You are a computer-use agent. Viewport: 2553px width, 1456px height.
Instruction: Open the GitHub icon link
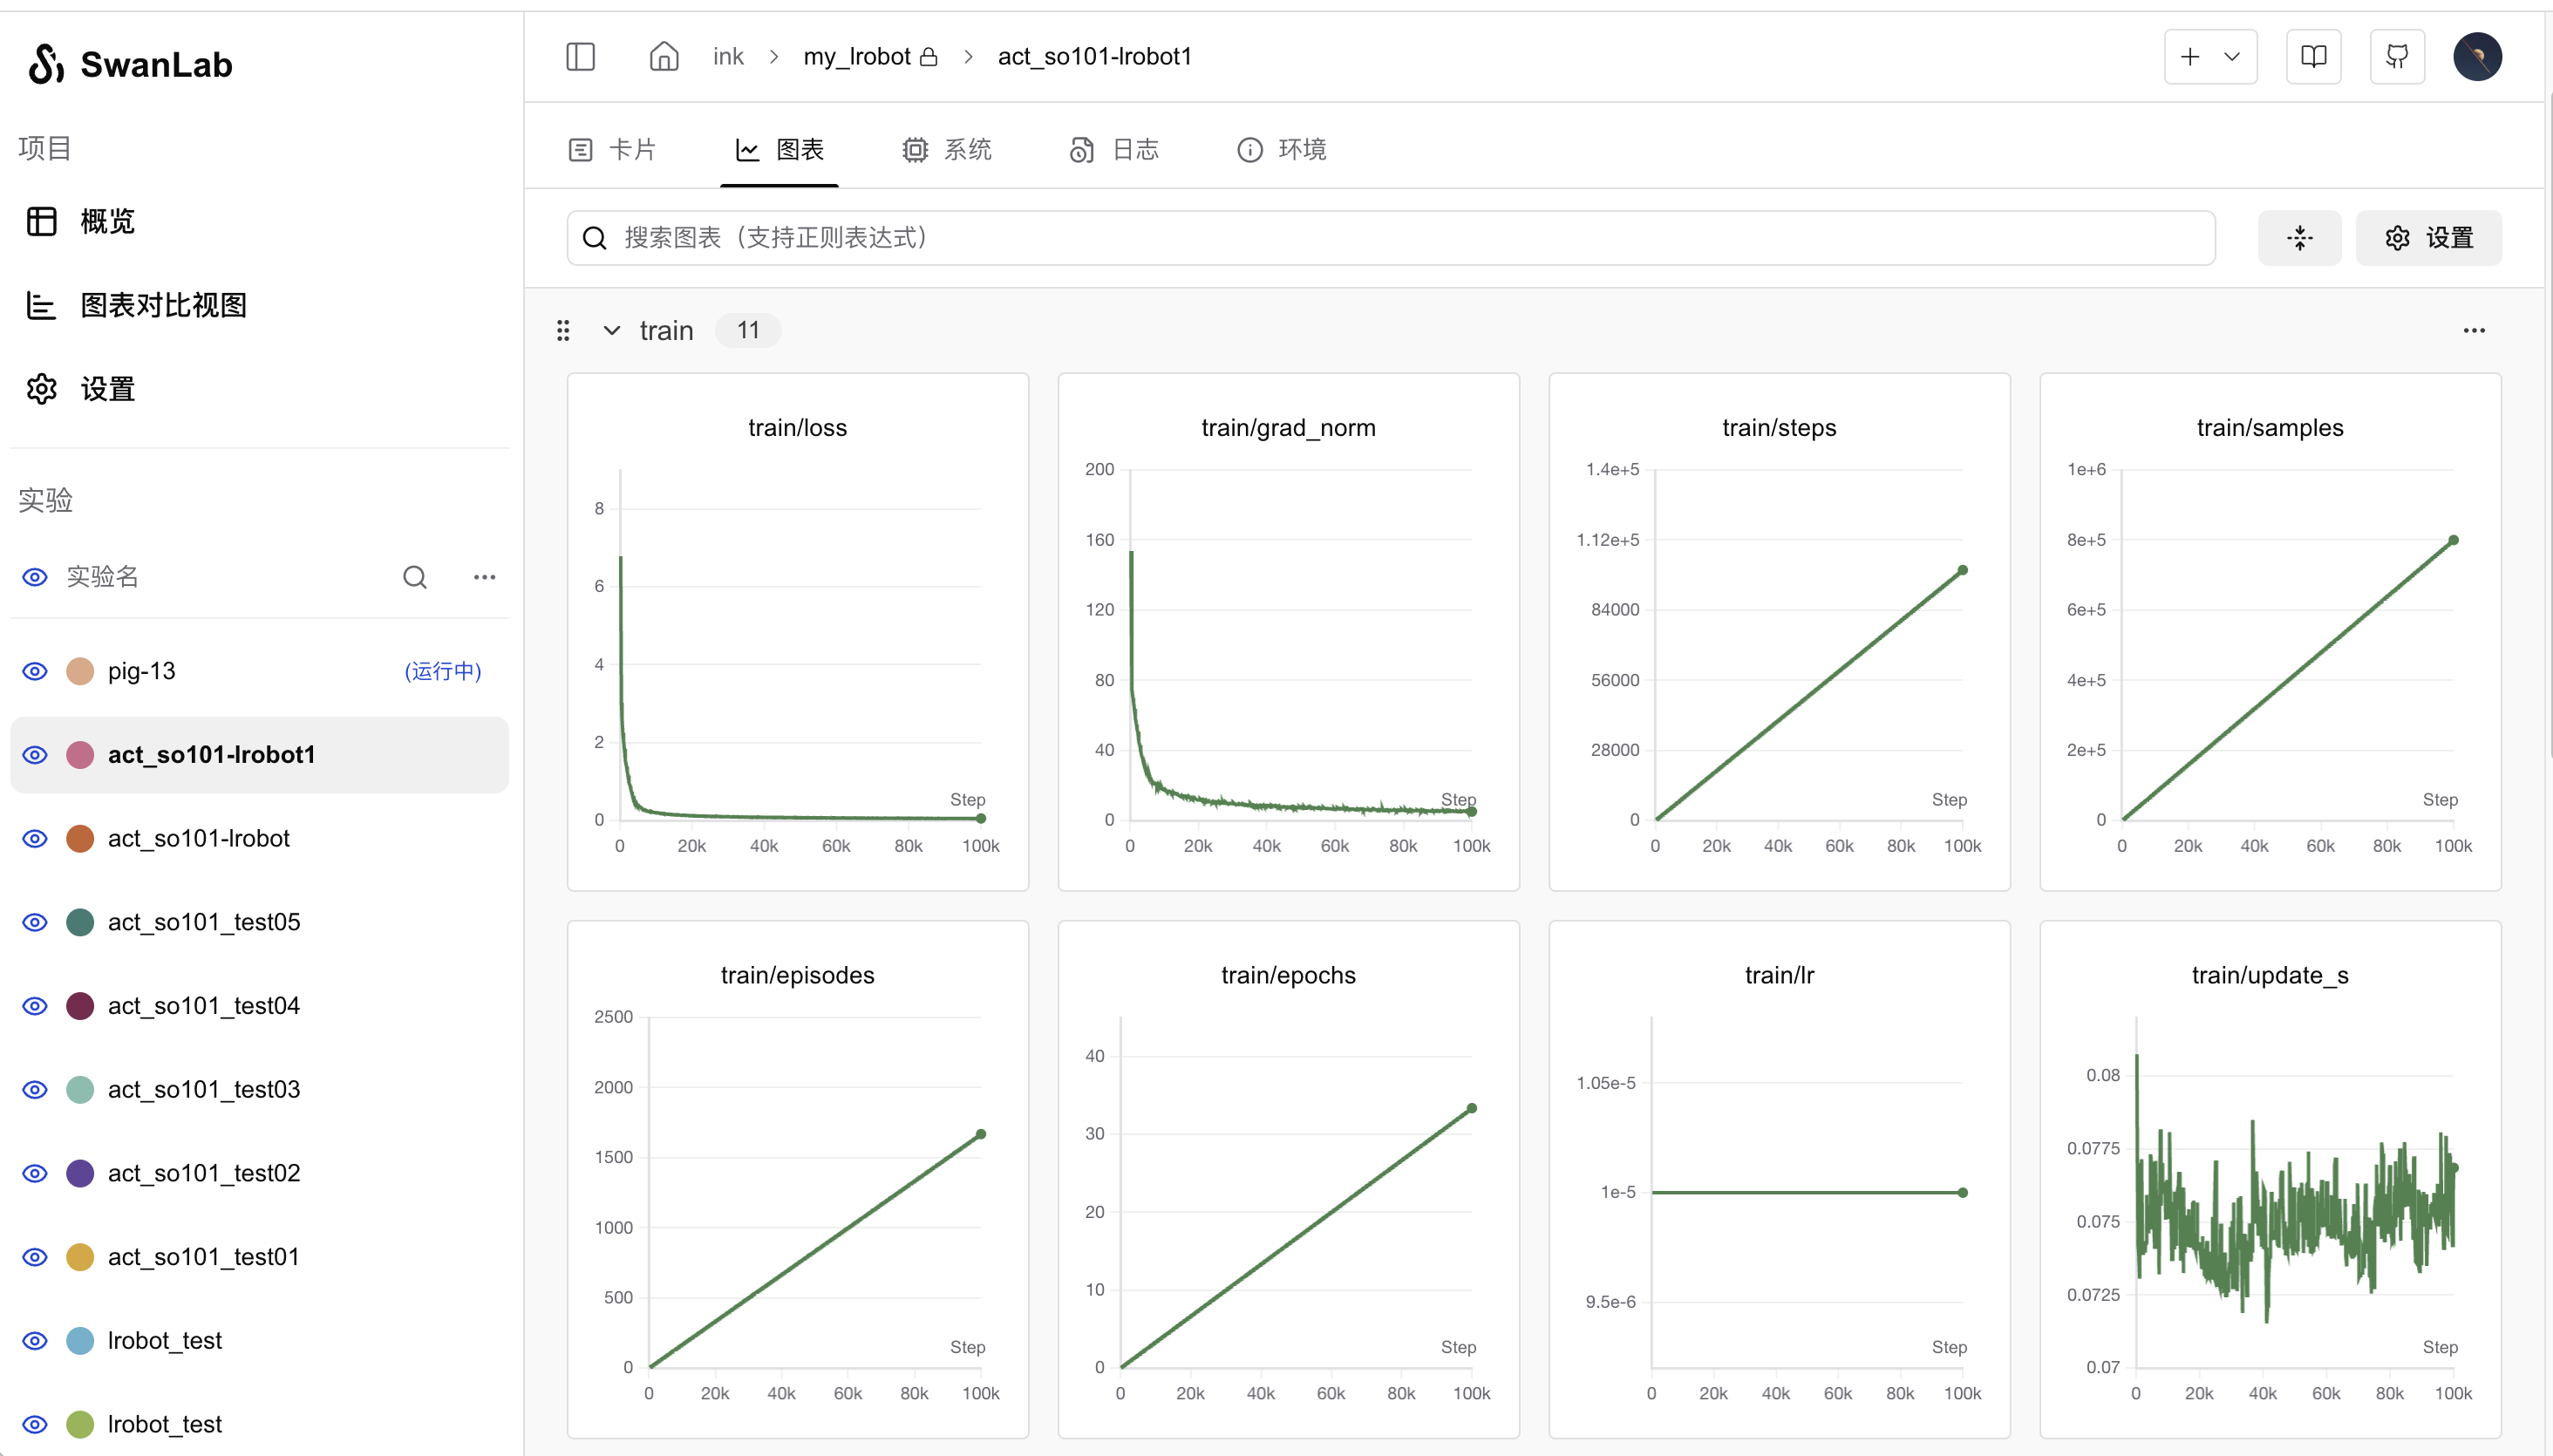pos(2397,56)
